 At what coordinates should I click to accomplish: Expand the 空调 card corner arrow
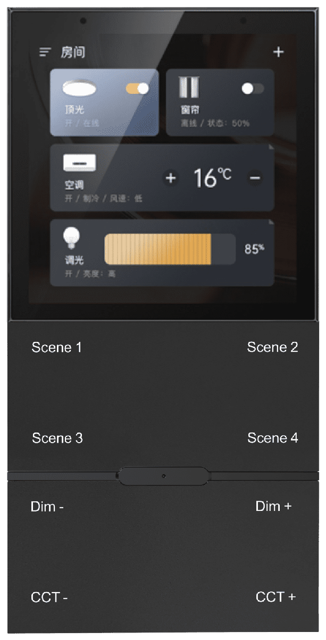270,147
